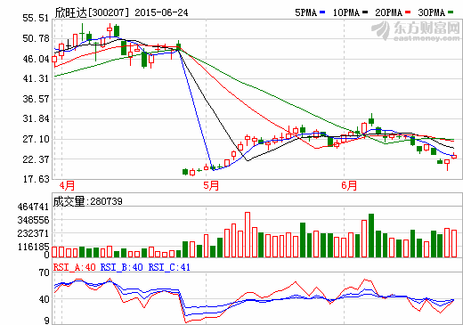Click the black 10PMA legend color marker
463x325 pixels.
pyautogui.click(x=365, y=12)
